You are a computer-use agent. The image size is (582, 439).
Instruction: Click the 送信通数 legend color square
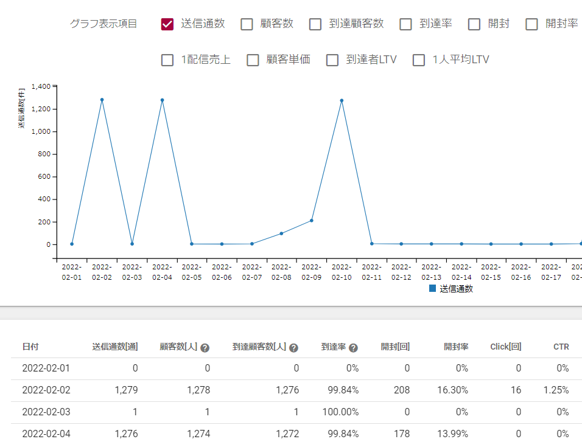433,289
